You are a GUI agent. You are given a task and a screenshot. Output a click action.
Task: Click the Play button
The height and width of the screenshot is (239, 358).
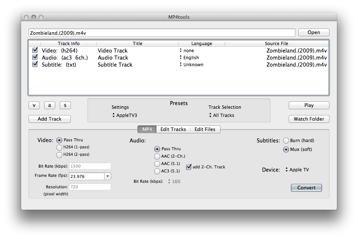(309, 105)
